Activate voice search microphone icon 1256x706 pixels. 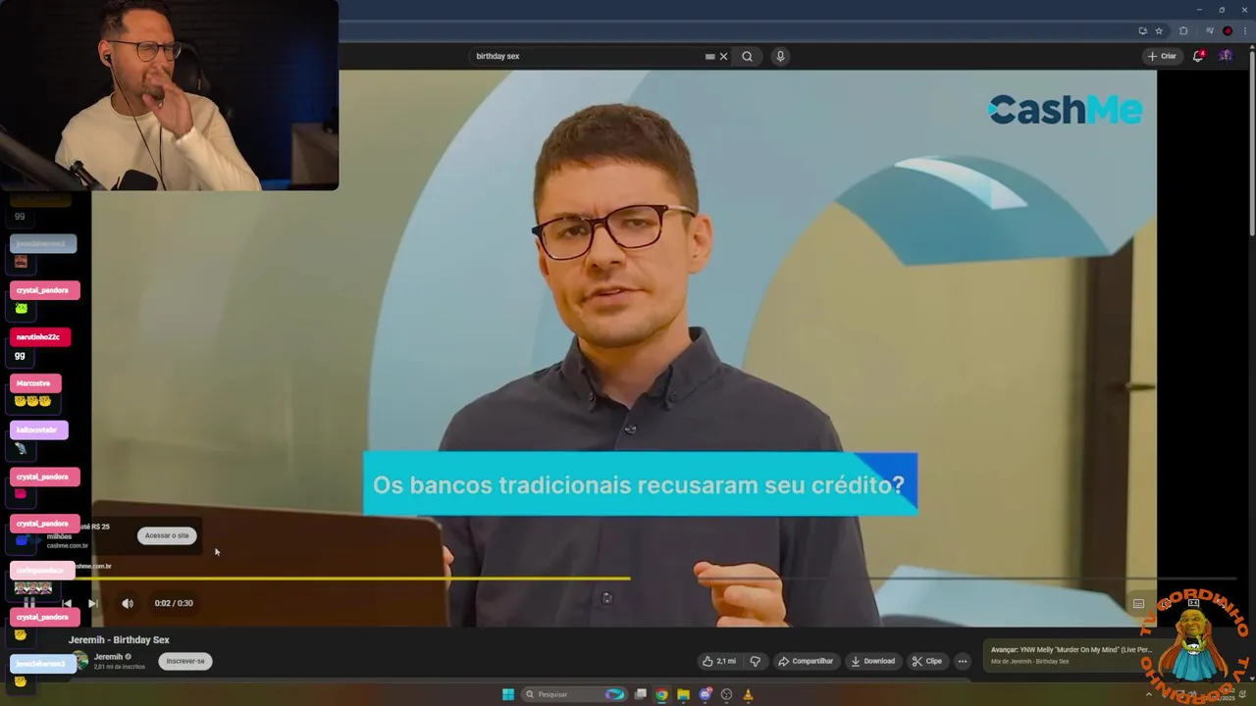pos(780,56)
